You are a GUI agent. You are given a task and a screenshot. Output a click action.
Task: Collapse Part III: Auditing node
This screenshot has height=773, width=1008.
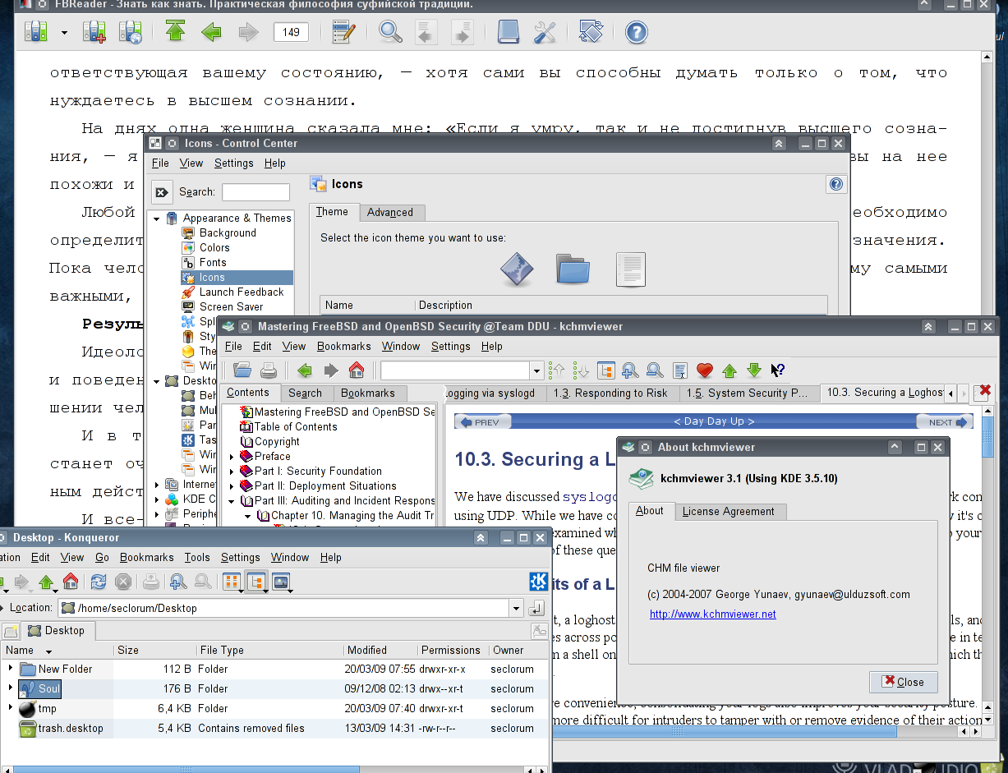tap(232, 501)
